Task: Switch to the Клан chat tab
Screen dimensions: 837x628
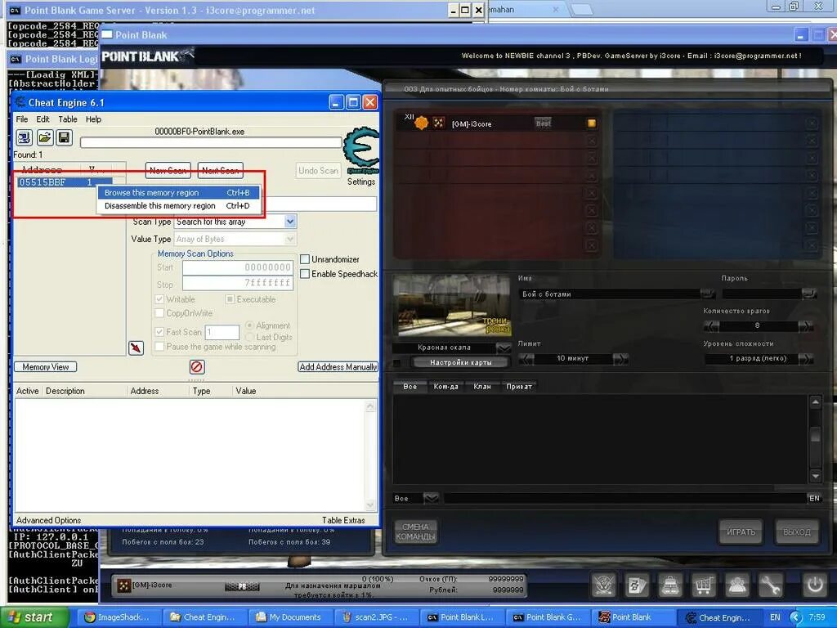Action: [x=482, y=387]
